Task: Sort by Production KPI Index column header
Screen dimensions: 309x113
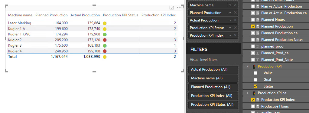Action: pos(158,15)
